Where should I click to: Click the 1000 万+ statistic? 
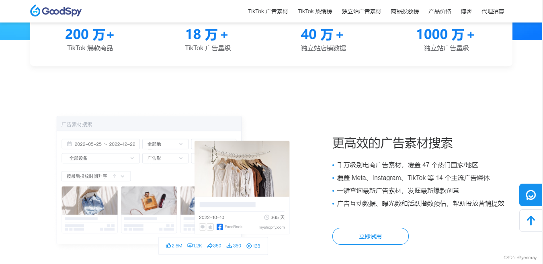(x=445, y=35)
